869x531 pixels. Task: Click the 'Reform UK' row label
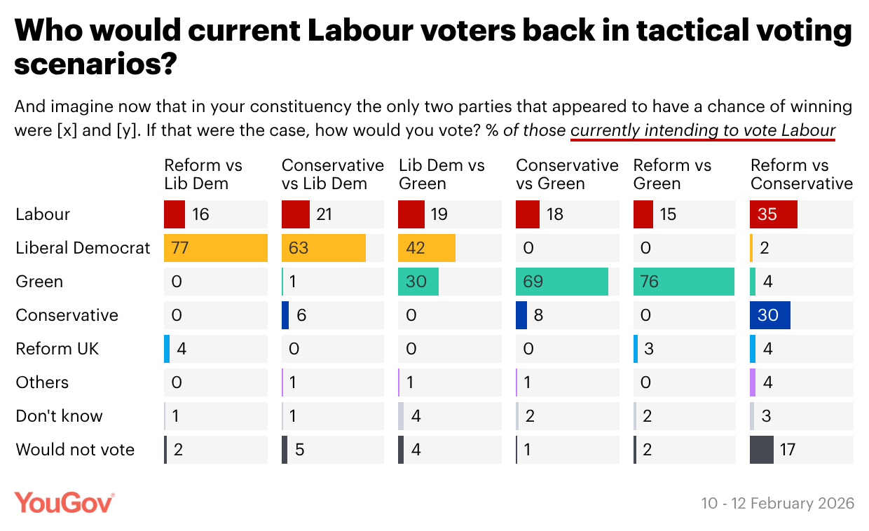[x=57, y=349]
